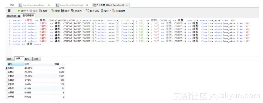Click the 0.06% ratio cell
The image size is (263, 103).
pyautogui.click(x=39, y=93)
